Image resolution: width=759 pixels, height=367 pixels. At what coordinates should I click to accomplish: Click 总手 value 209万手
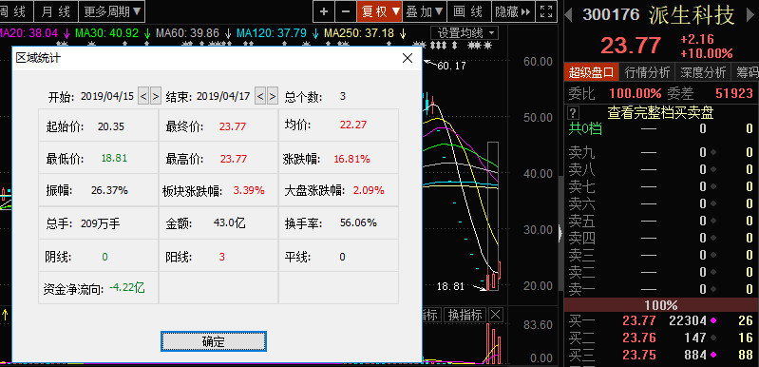[101, 223]
